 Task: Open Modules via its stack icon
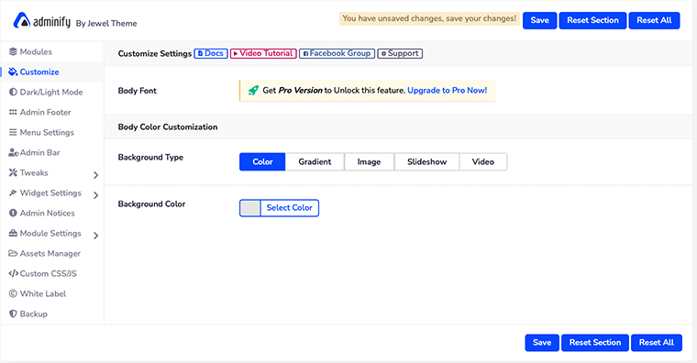click(13, 51)
